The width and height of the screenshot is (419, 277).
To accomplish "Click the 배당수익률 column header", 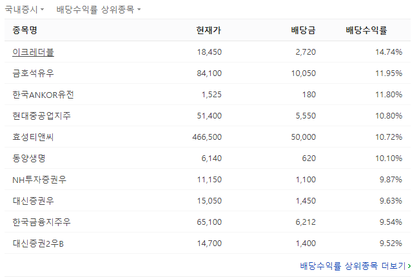I will click(366, 30).
